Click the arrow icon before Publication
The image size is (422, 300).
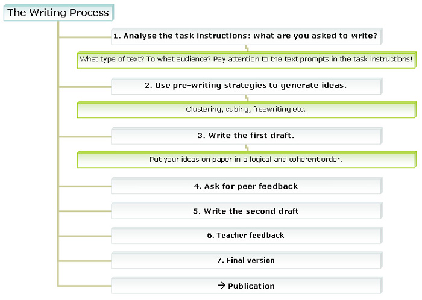[221, 285]
